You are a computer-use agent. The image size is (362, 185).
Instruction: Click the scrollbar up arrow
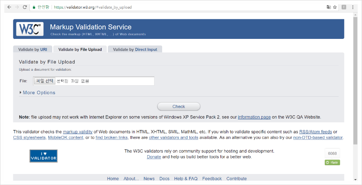[x=355, y=15]
